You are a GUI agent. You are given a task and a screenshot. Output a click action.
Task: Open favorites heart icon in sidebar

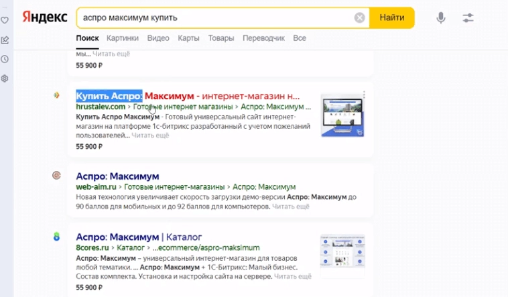point(5,20)
